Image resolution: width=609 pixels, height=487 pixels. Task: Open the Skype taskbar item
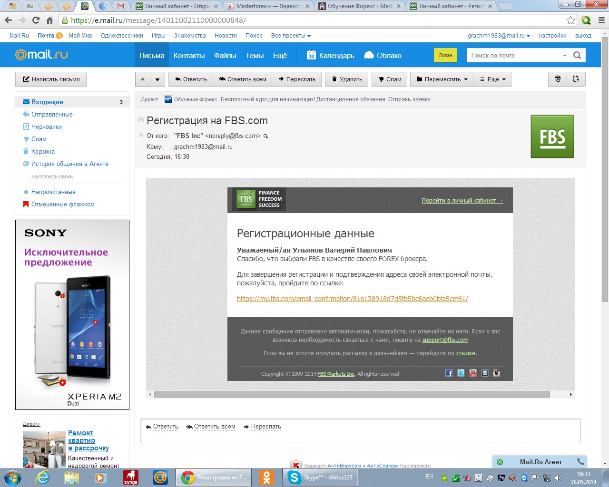coord(322,477)
